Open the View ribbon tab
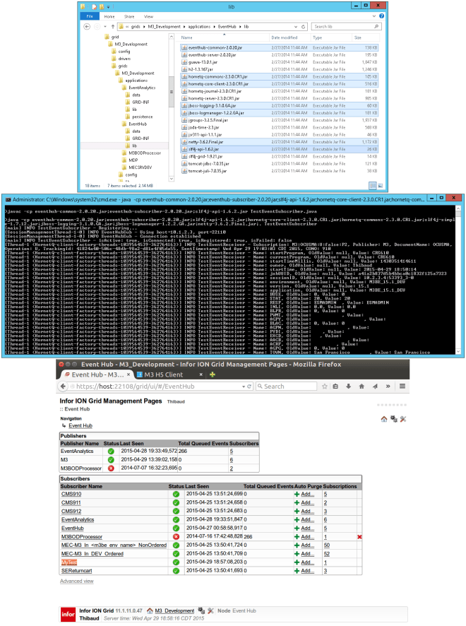 148,16
